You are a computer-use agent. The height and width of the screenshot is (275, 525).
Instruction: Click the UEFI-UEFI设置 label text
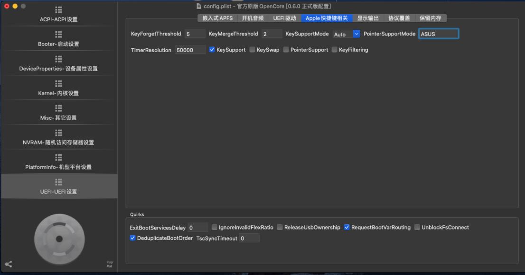[x=58, y=192]
